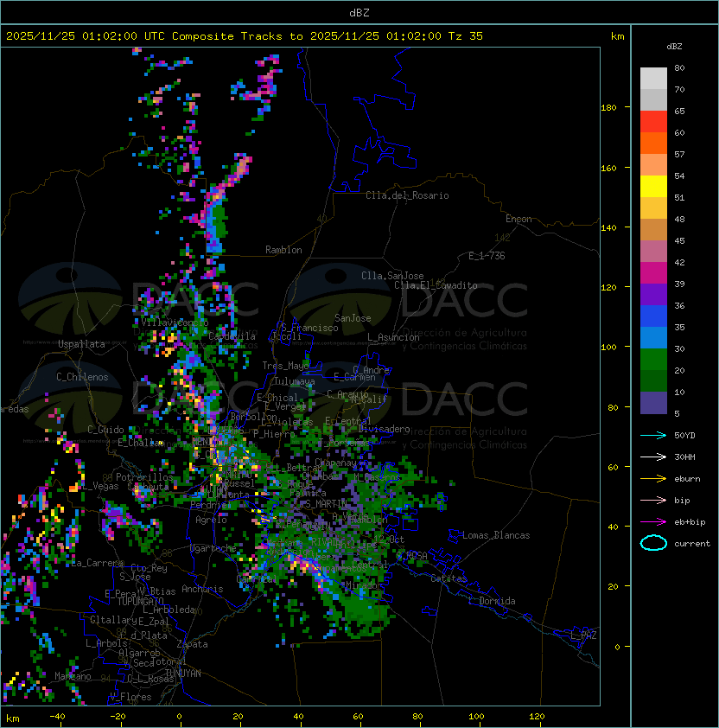Click the 'Capdevila' label on the map
This screenshot has width=719, height=728.
coord(232,336)
